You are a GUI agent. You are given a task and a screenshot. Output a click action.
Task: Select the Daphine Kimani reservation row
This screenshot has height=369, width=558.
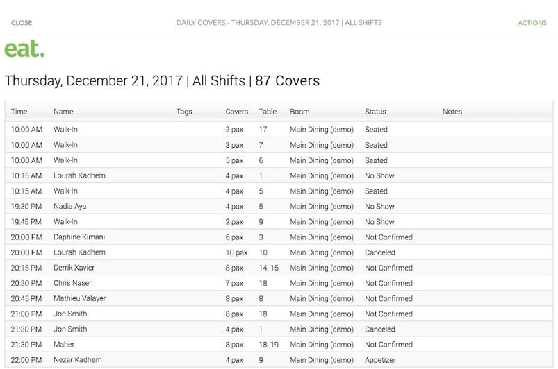279,237
